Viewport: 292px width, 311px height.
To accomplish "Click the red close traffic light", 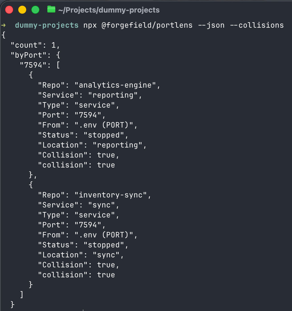I will coord(9,9).
